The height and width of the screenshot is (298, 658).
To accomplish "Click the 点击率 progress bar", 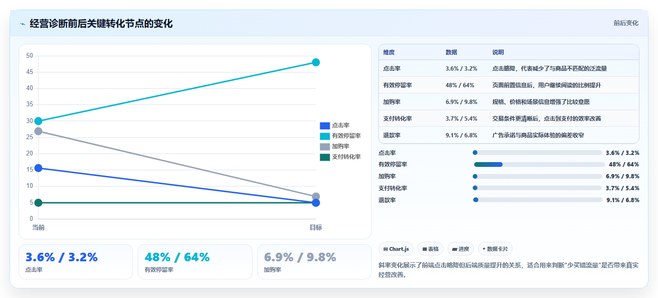I will click(x=537, y=153).
